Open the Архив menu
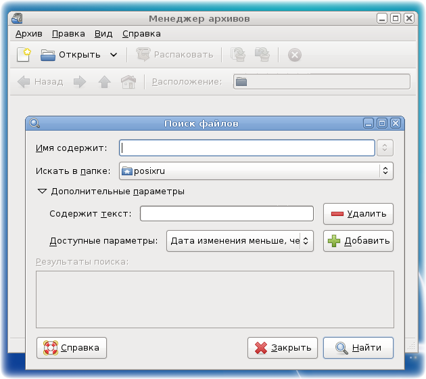Screen dimensions: 426x379 pos(29,34)
